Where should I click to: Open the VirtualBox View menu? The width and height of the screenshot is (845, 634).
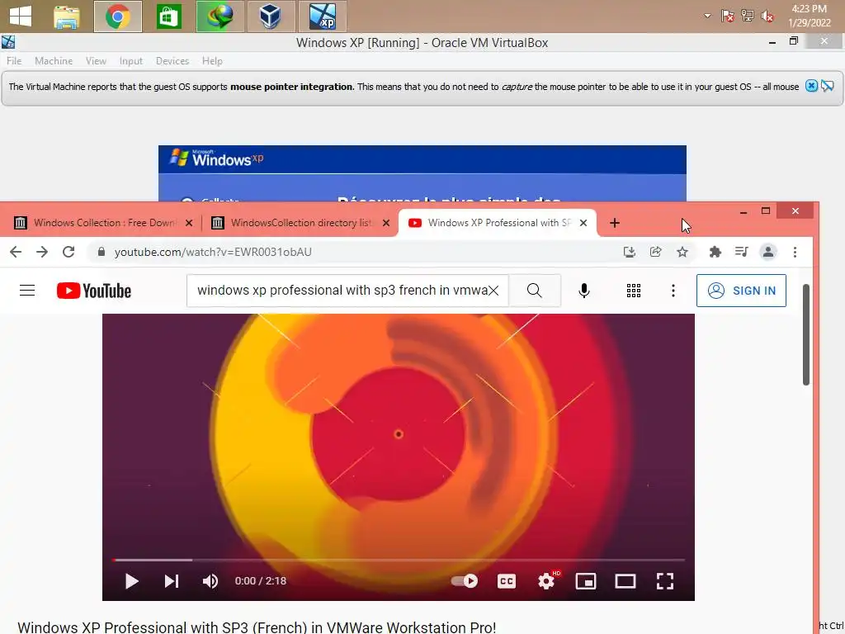pyautogui.click(x=96, y=61)
